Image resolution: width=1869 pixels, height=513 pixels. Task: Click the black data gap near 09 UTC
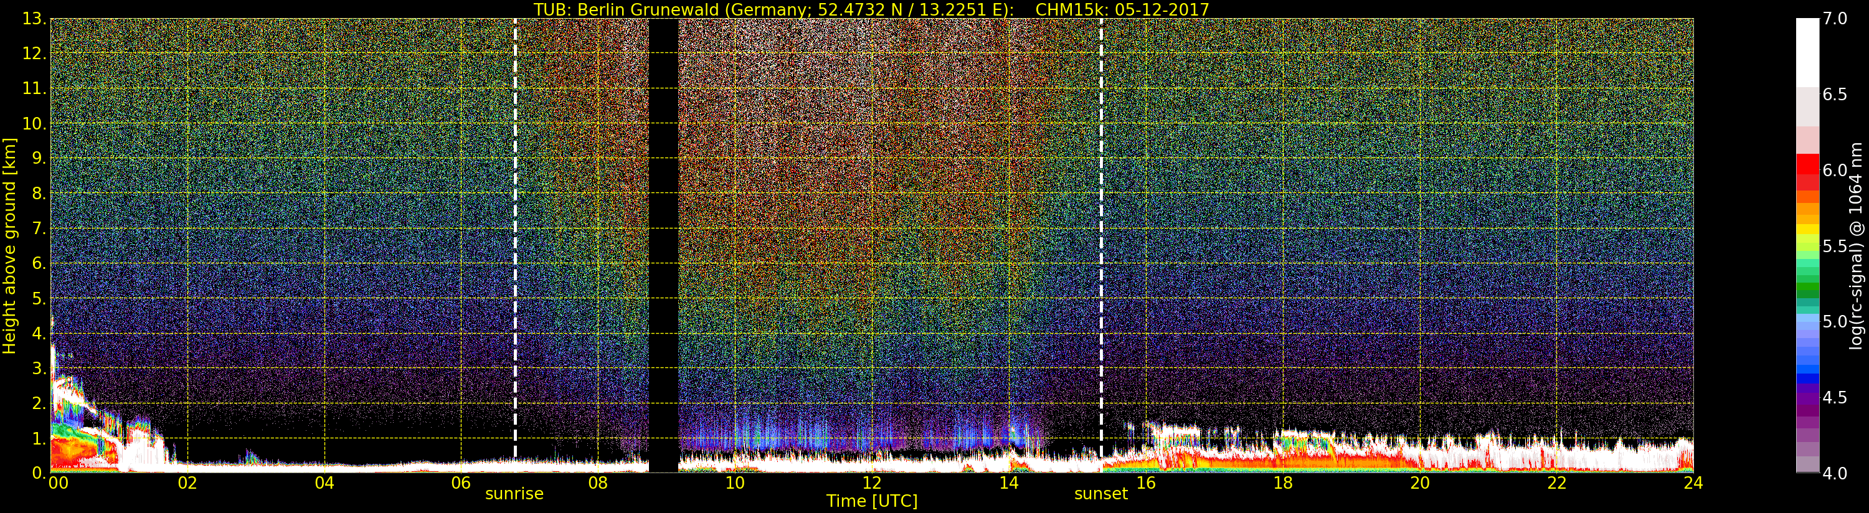[663, 240]
